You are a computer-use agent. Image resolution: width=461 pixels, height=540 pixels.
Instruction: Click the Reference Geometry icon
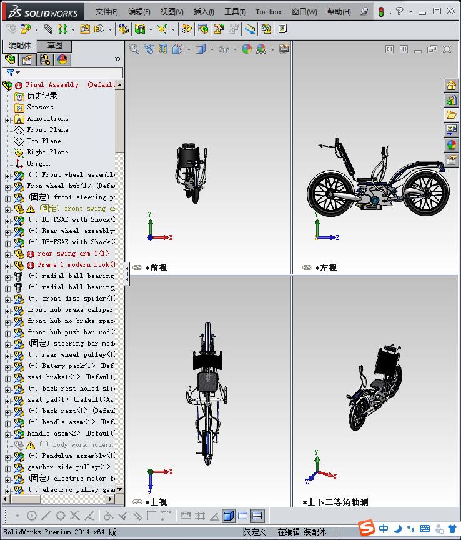tap(162, 29)
